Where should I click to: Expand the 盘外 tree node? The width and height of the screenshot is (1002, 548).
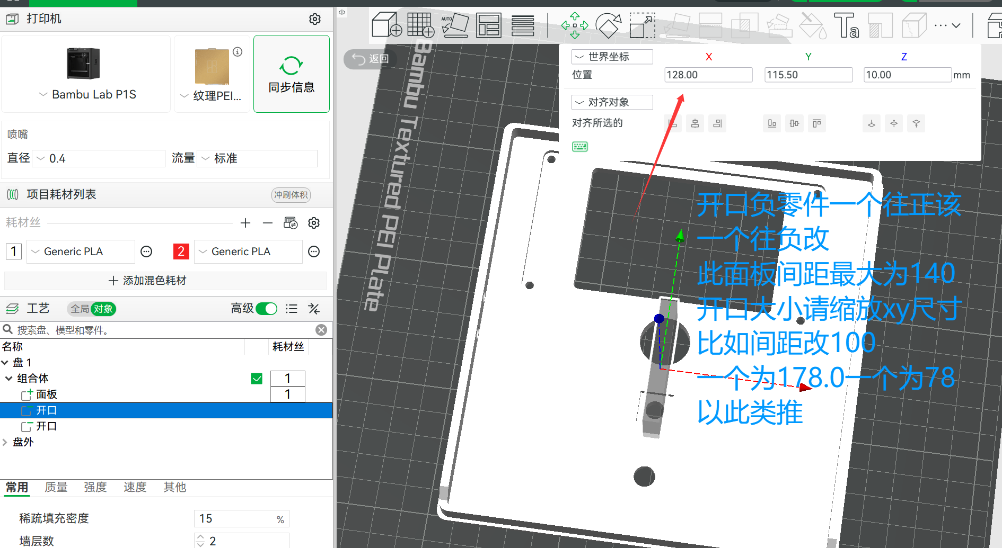click(x=5, y=442)
